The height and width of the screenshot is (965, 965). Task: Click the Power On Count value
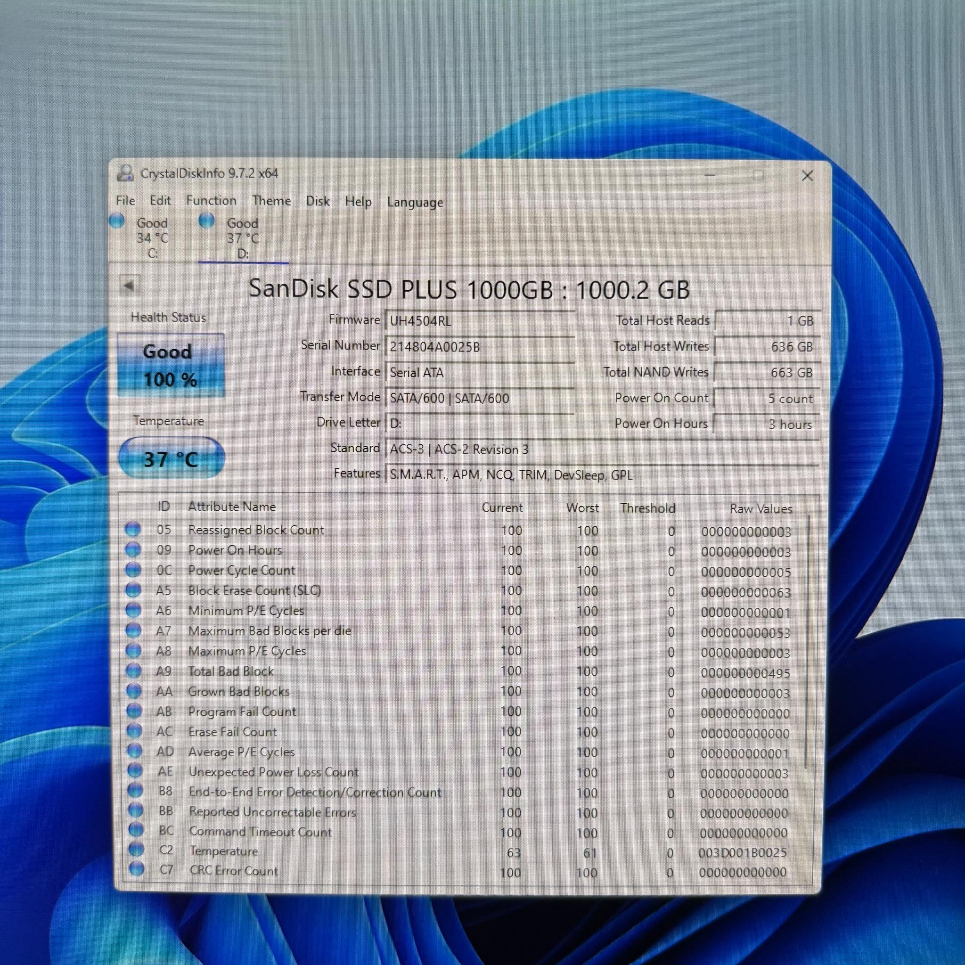[767, 399]
